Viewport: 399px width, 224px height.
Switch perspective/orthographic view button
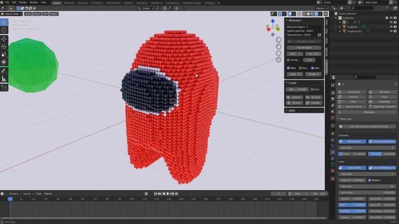click(279, 60)
